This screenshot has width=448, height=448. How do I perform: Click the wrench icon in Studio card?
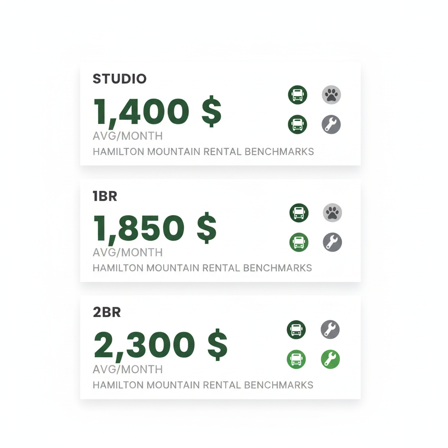pyautogui.click(x=331, y=124)
